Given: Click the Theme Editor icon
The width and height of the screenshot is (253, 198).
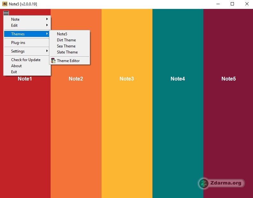Looking at the screenshot, I should click(53, 60).
